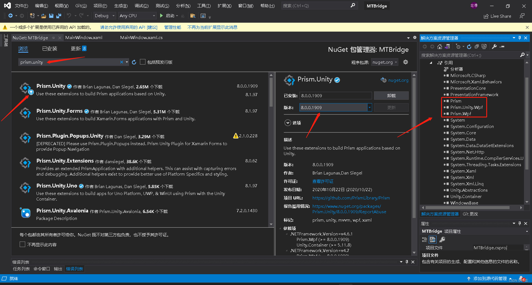The height and width of the screenshot is (285, 532).
Task: Click the Navigate Backward toolbar arrow
Action: point(11,16)
